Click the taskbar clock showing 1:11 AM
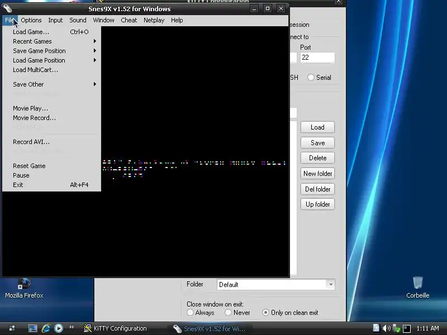 pyautogui.click(x=427, y=328)
